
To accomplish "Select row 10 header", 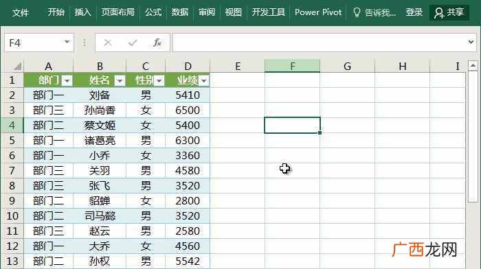I will pyautogui.click(x=12, y=216).
